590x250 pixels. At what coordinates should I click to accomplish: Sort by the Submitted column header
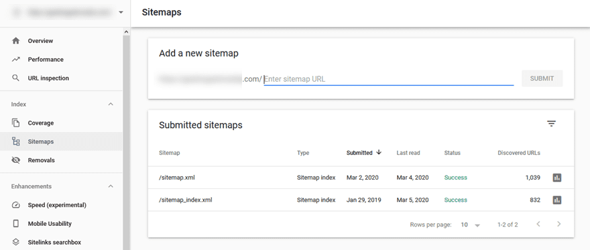point(359,153)
